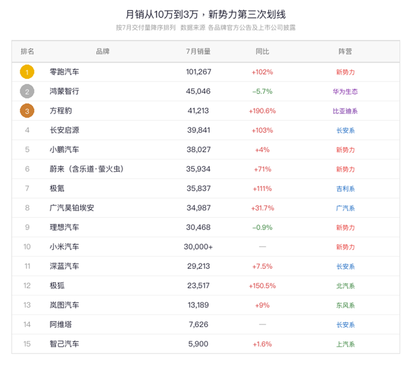
Task: Click brand name 小鹏汽车
Action: pyautogui.click(x=65, y=150)
